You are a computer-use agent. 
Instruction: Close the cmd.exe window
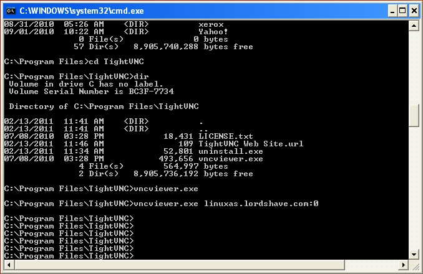pos(414,11)
